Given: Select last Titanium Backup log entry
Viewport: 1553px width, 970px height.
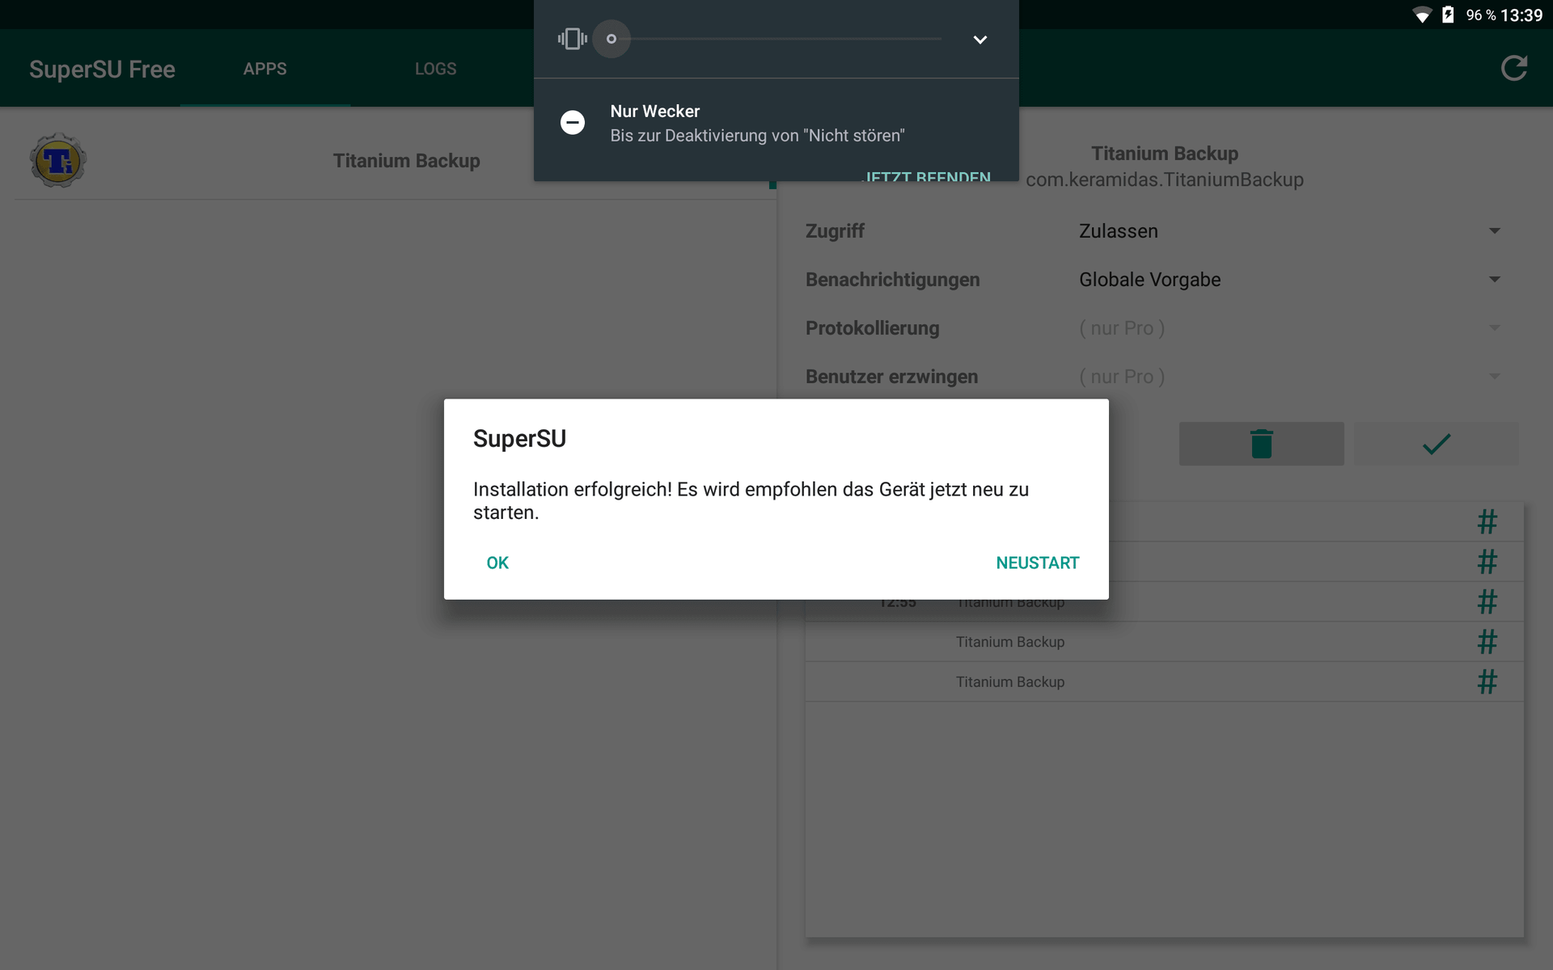Looking at the screenshot, I should coord(1165,682).
